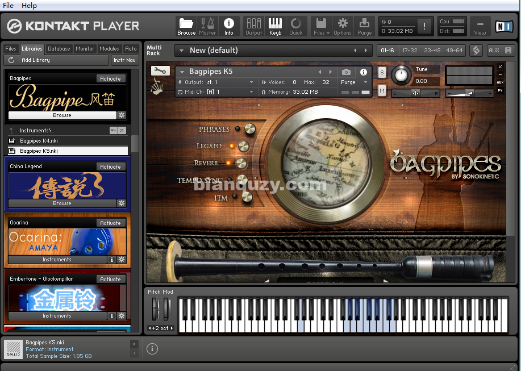Open the Output st.1 dropdown
Viewport: 521px width, 371px height.
tap(251, 82)
